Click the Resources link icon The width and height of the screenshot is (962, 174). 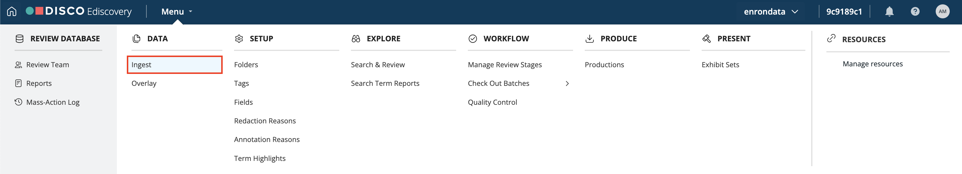[x=831, y=38]
